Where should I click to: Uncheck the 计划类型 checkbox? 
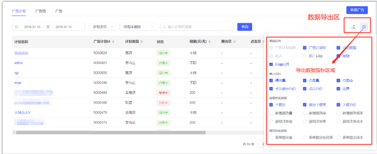338,48
